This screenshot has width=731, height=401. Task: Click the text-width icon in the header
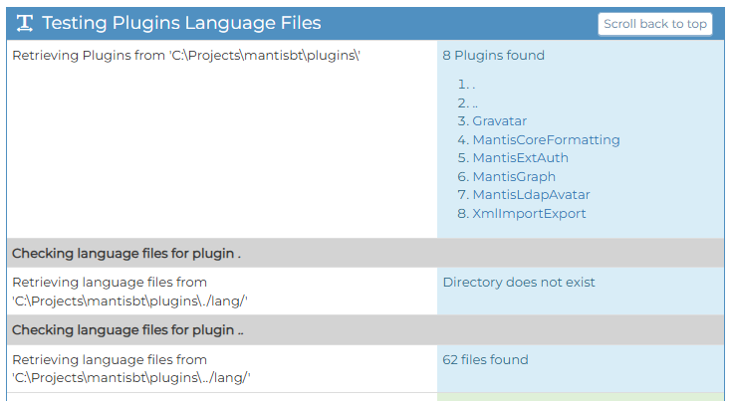[x=26, y=23]
